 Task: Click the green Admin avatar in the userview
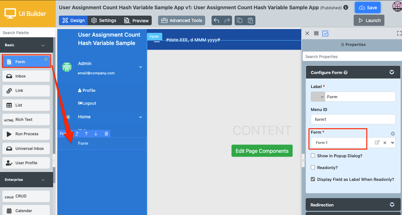click(x=67, y=67)
